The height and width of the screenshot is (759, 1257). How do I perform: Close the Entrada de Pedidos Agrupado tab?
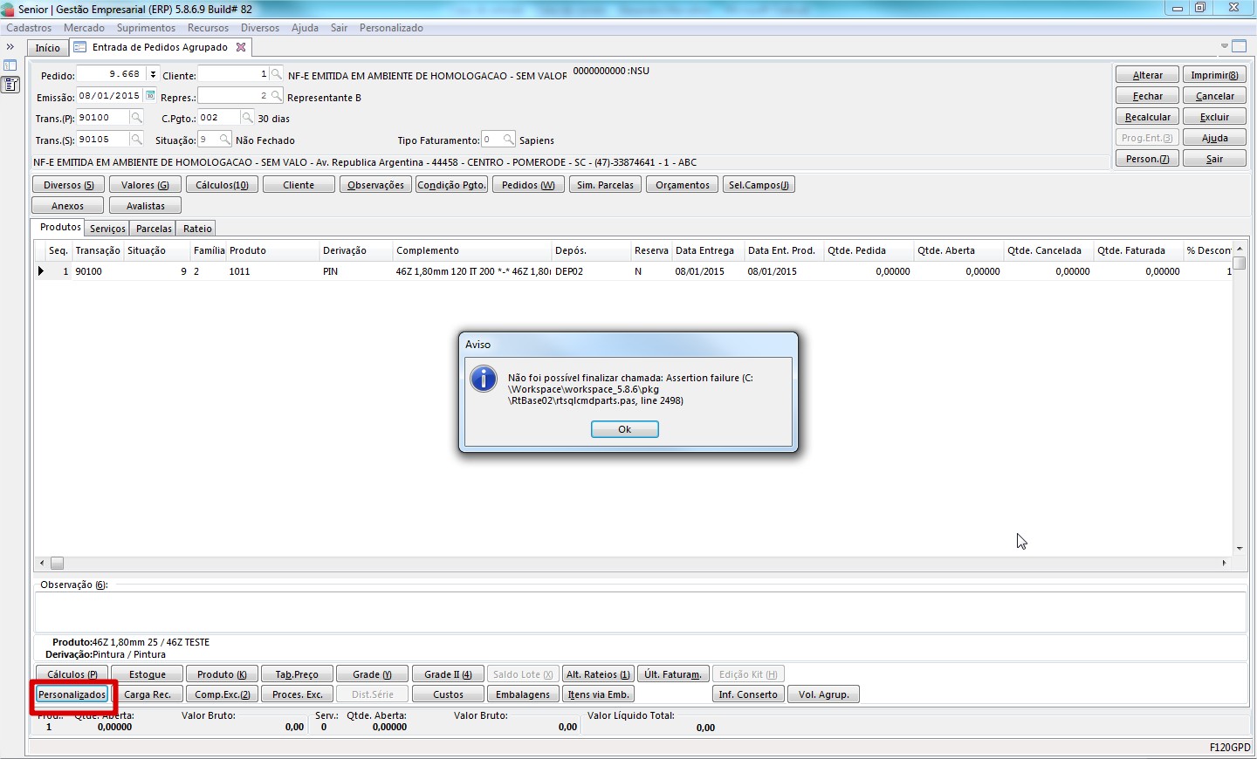pos(241,47)
